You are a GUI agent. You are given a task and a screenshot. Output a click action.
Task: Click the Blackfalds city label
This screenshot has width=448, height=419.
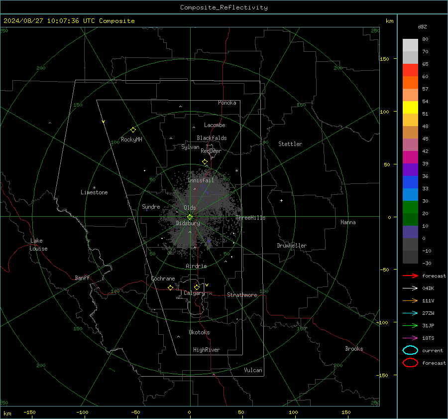[212, 138]
